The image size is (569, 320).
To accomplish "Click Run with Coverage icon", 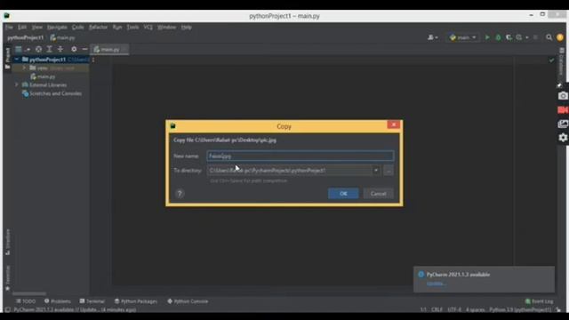I will [509, 37].
